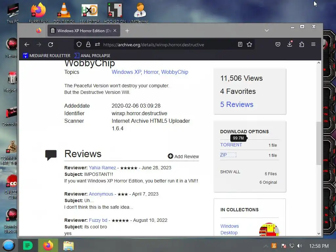Download the TORRENT option
Image resolution: width=336 pixels, height=252 pixels.
231,145
